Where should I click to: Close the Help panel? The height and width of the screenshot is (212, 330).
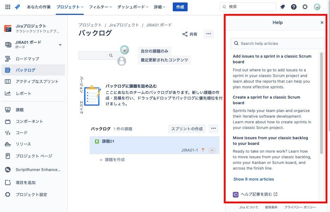click(322, 23)
